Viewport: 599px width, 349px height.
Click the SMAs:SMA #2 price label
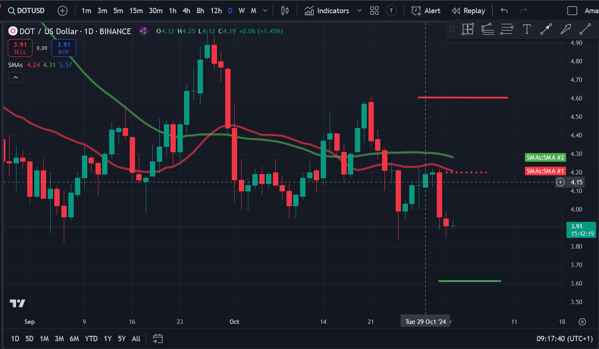click(545, 158)
